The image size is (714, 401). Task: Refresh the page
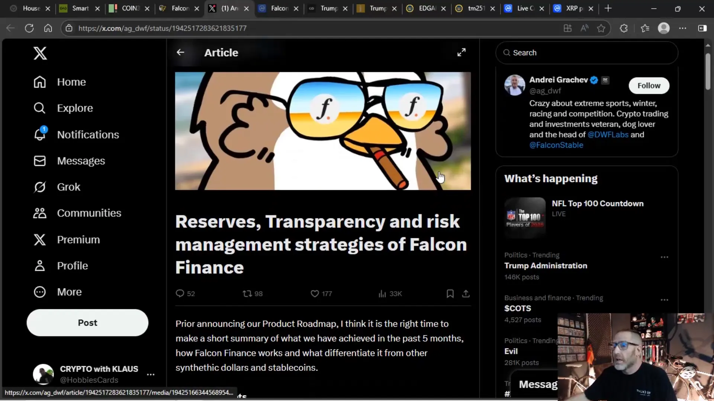click(29, 28)
